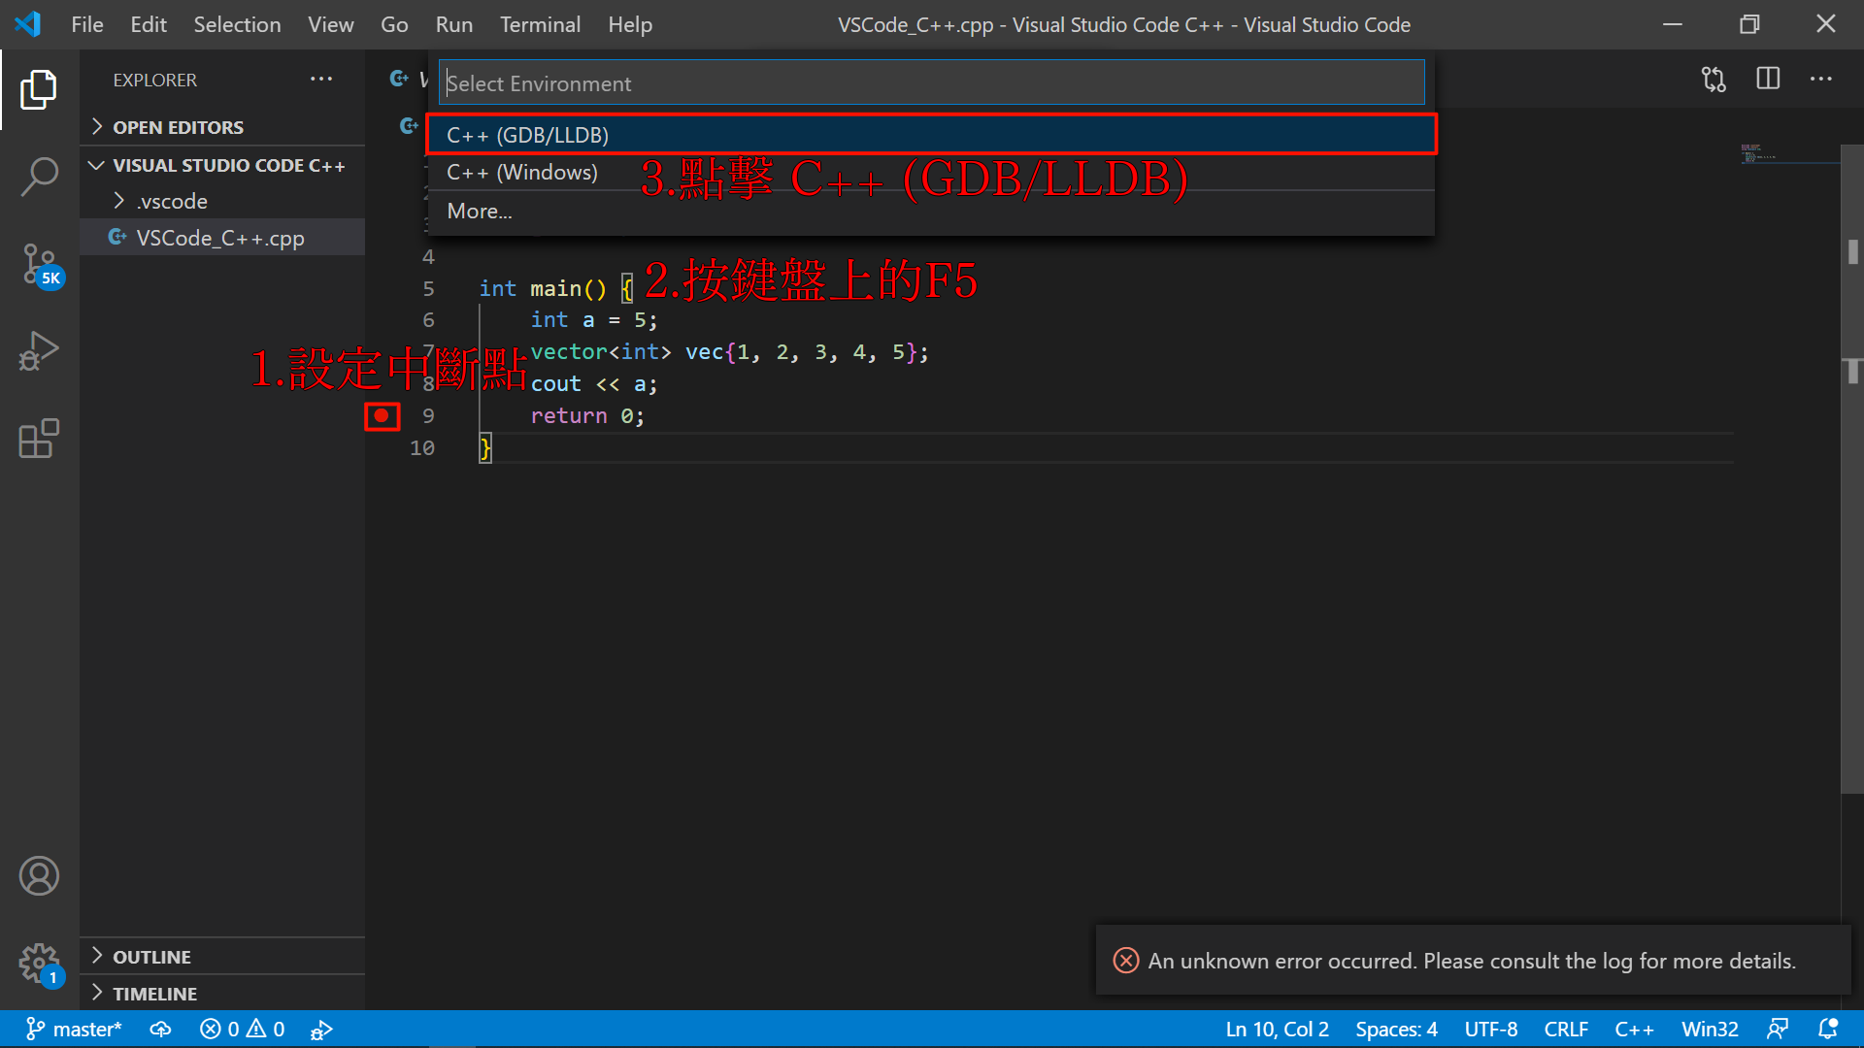Expand the OUTLINE section
Screen dimensions: 1864x1048
[x=151, y=957]
